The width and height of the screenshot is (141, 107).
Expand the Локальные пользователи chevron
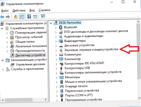[7, 47]
